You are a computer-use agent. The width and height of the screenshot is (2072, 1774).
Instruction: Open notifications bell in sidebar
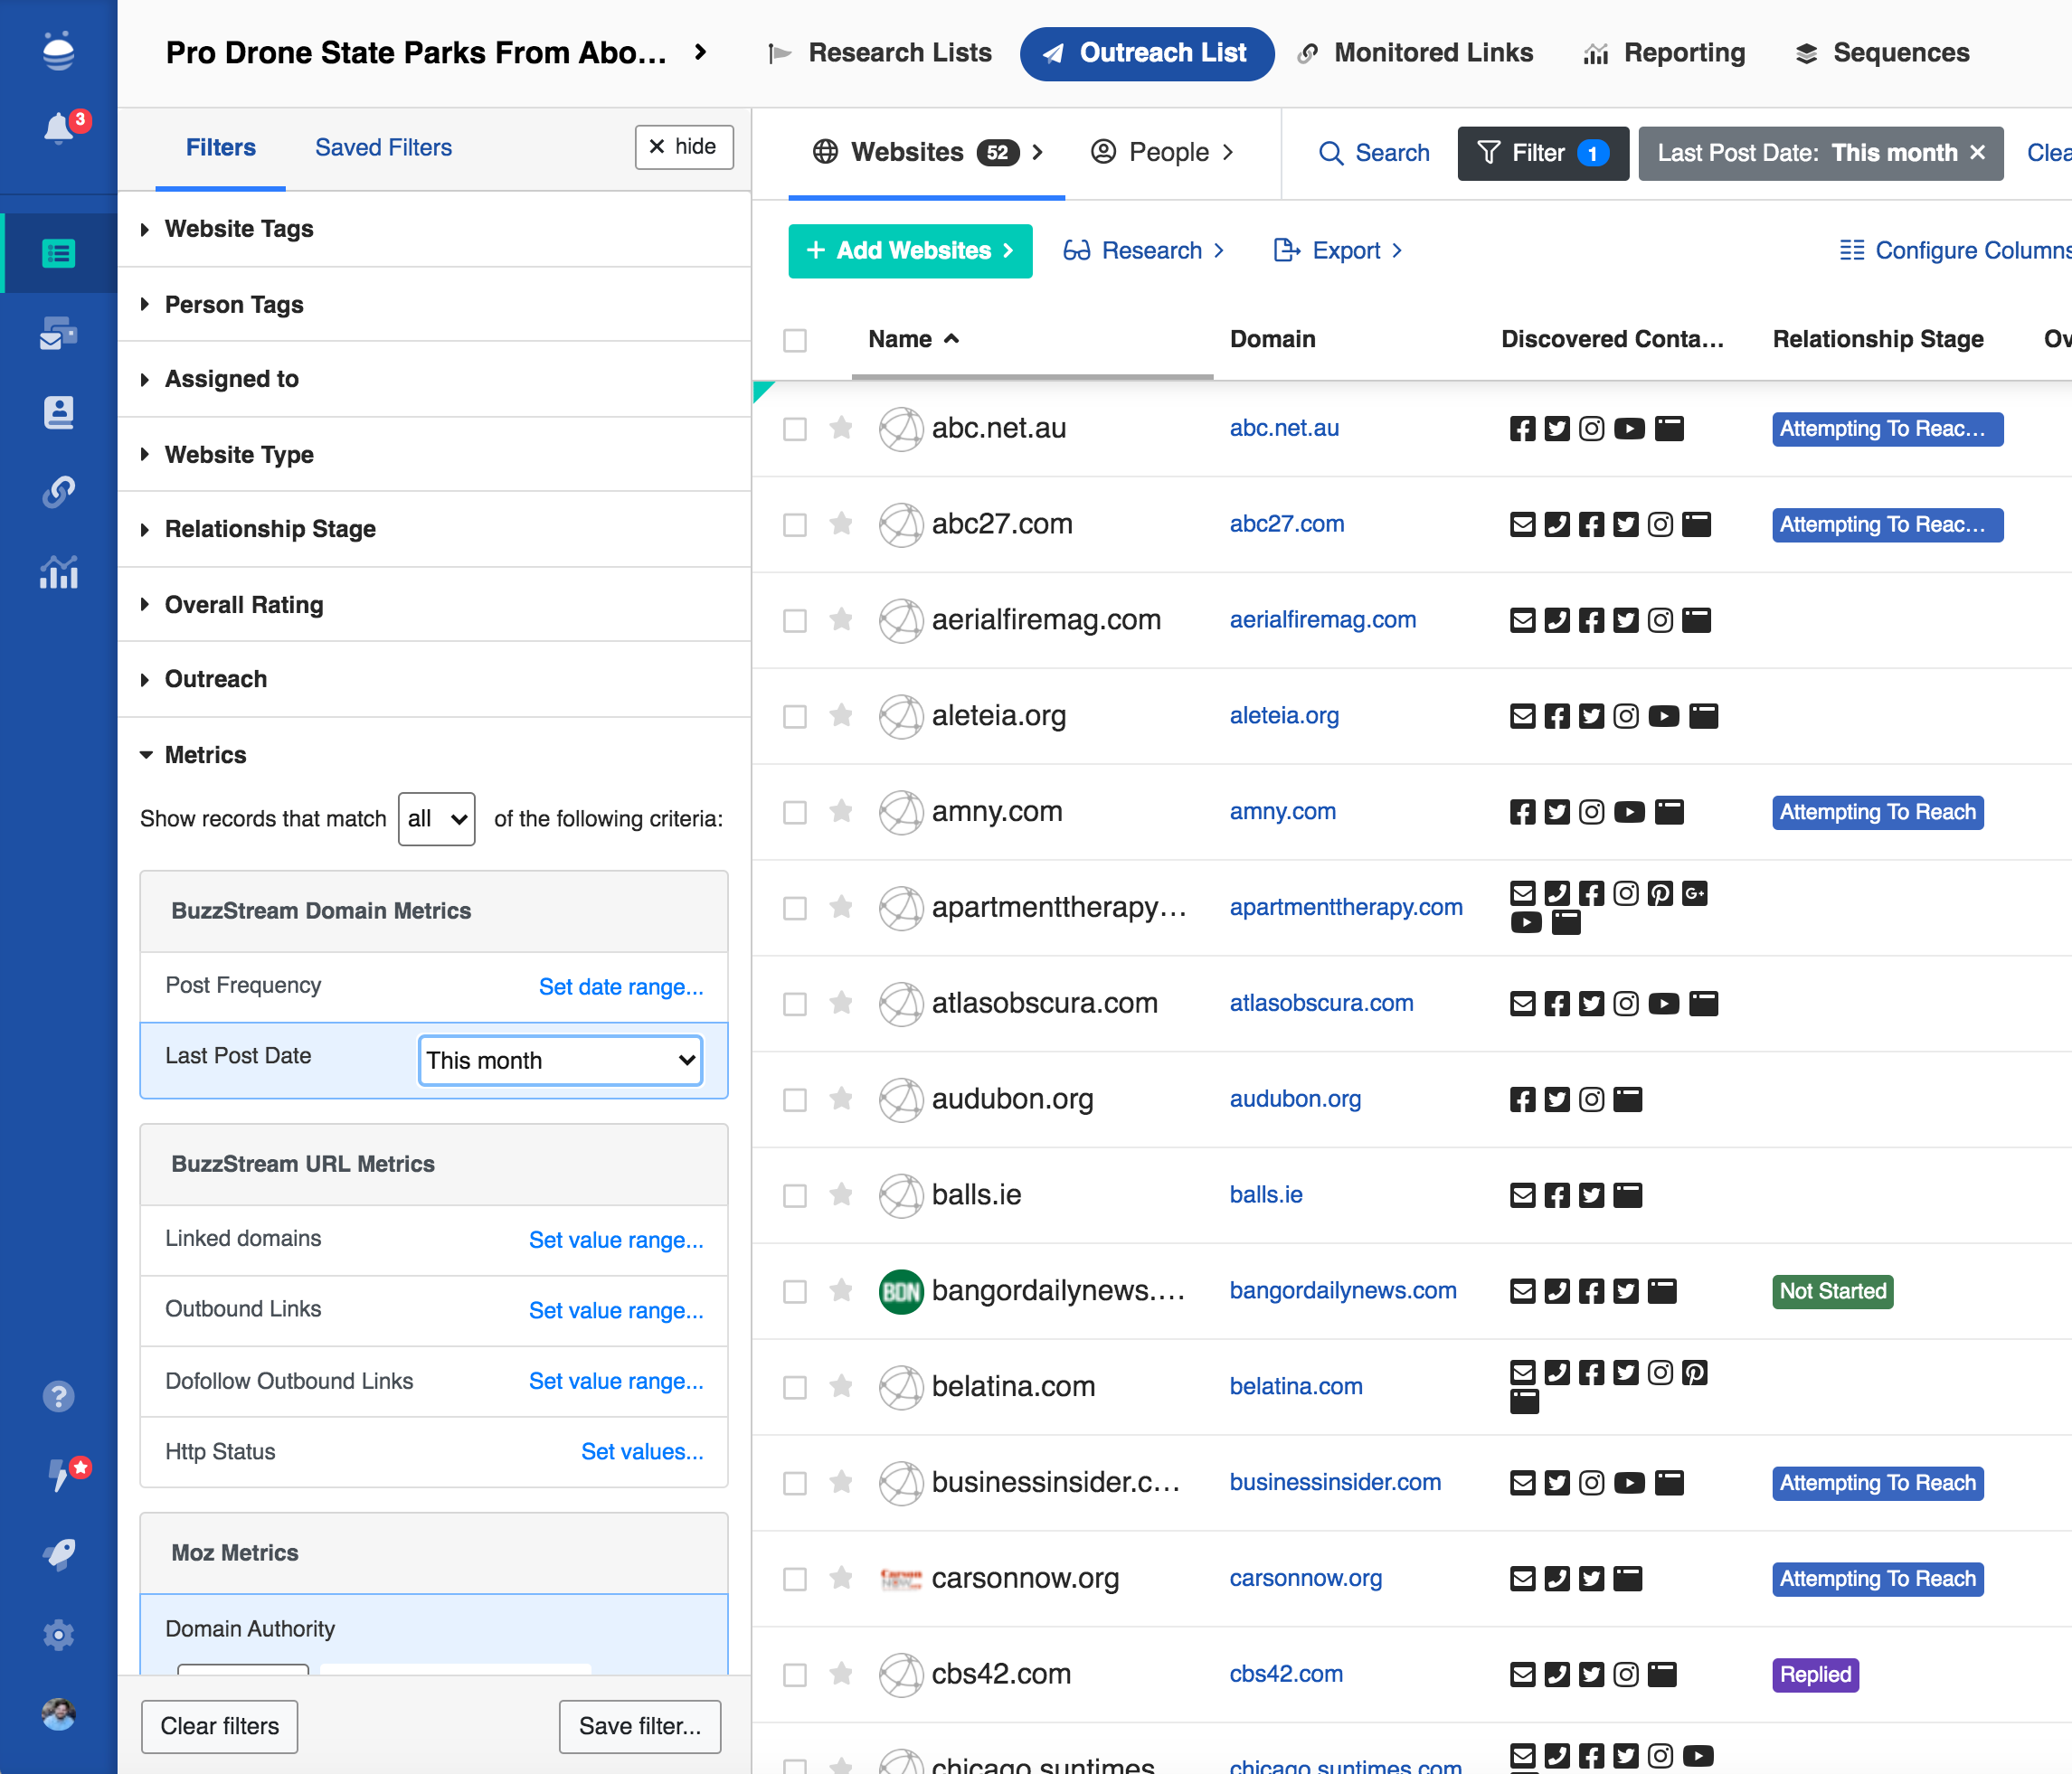tap(58, 128)
